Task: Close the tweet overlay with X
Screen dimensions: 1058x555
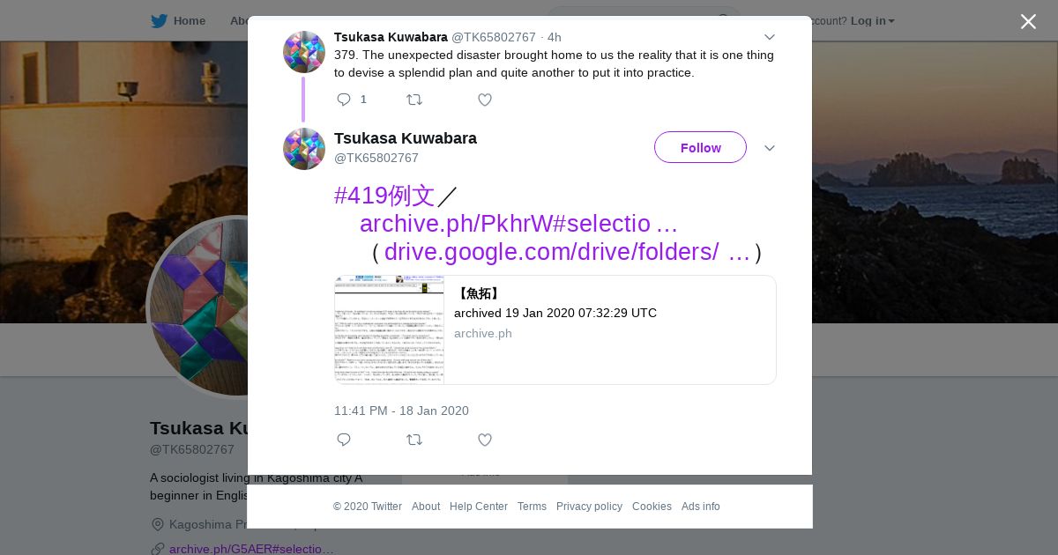Action: (x=1028, y=21)
